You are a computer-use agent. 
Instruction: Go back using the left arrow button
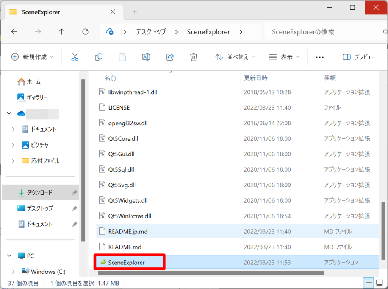coord(14,32)
